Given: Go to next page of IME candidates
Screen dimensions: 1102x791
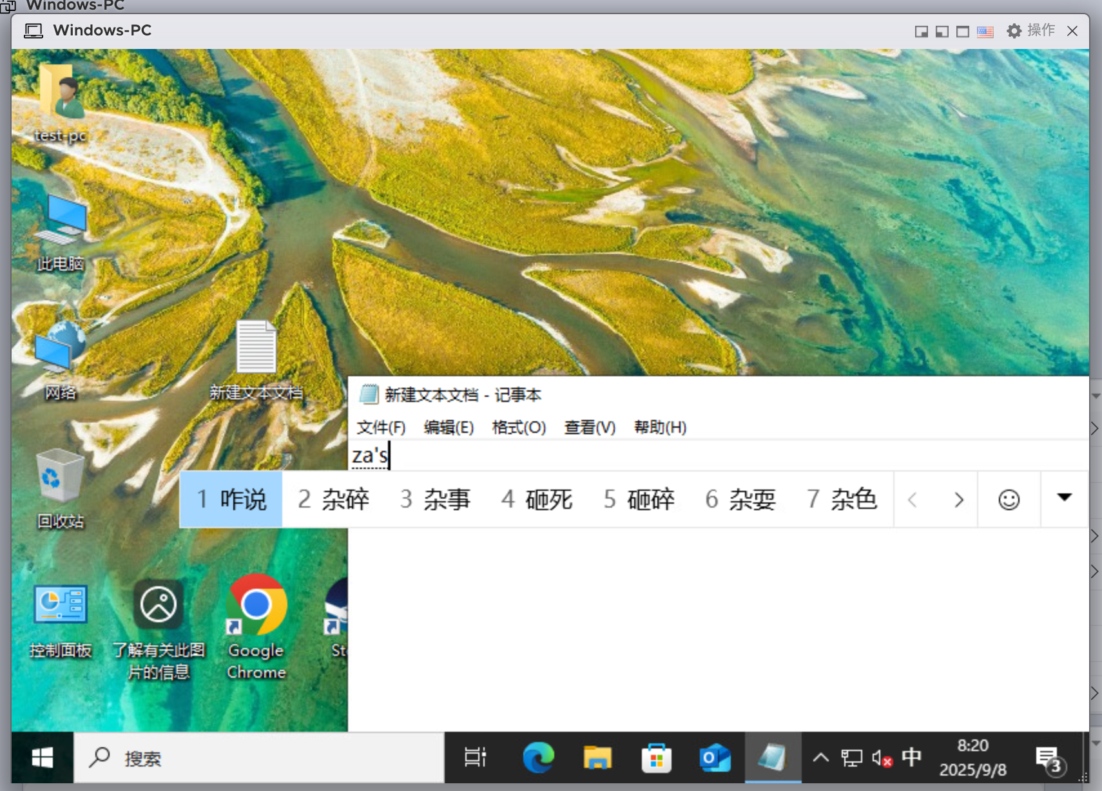Looking at the screenshot, I should point(958,500).
